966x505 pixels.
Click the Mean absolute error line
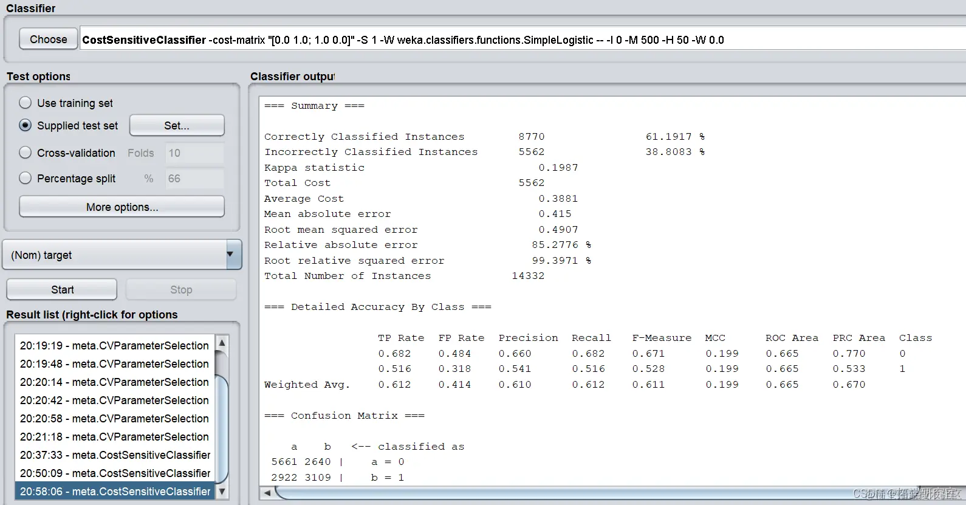pos(418,214)
